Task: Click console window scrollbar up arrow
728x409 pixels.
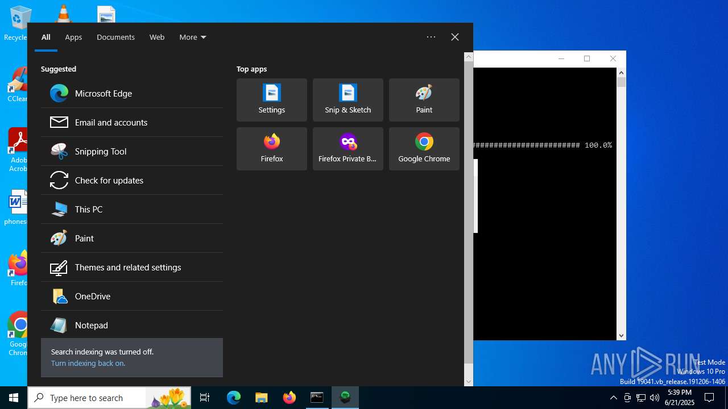Action: point(621,73)
